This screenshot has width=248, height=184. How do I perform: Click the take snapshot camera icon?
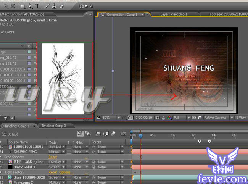[157, 118]
